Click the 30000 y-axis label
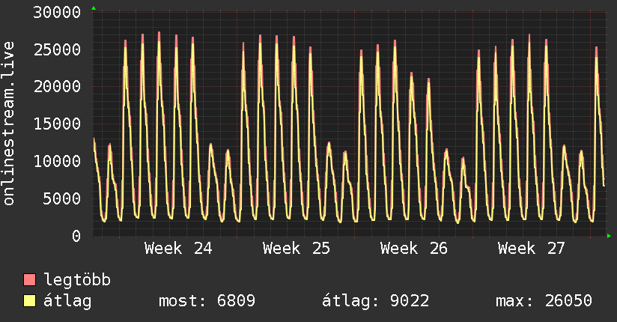 click(x=57, y=12)
